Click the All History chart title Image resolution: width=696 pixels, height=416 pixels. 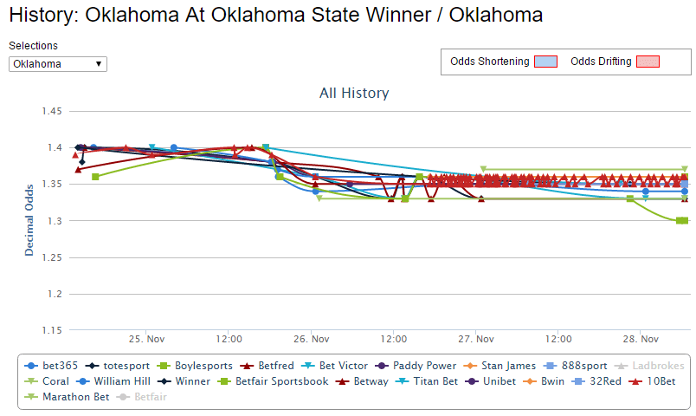tap(354, 93)
